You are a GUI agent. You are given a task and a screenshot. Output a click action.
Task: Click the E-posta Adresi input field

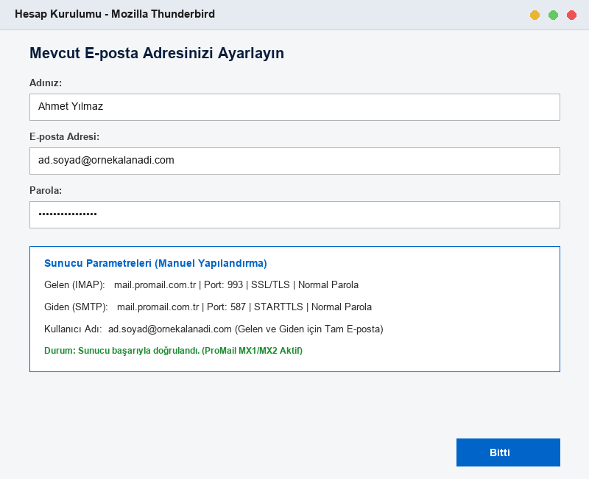[294, 161]
